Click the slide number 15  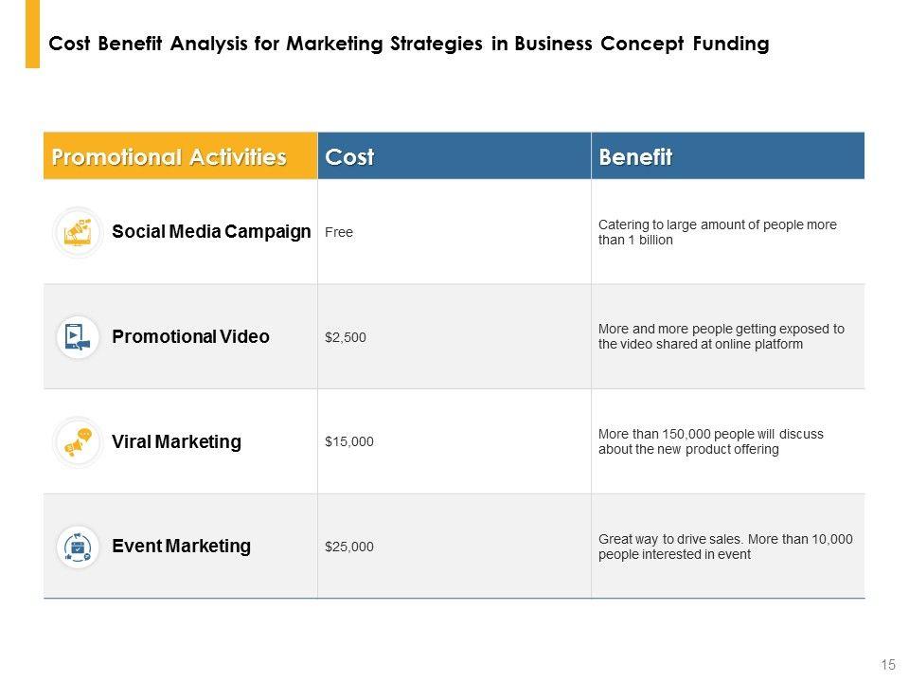click(x=888, y=665)
